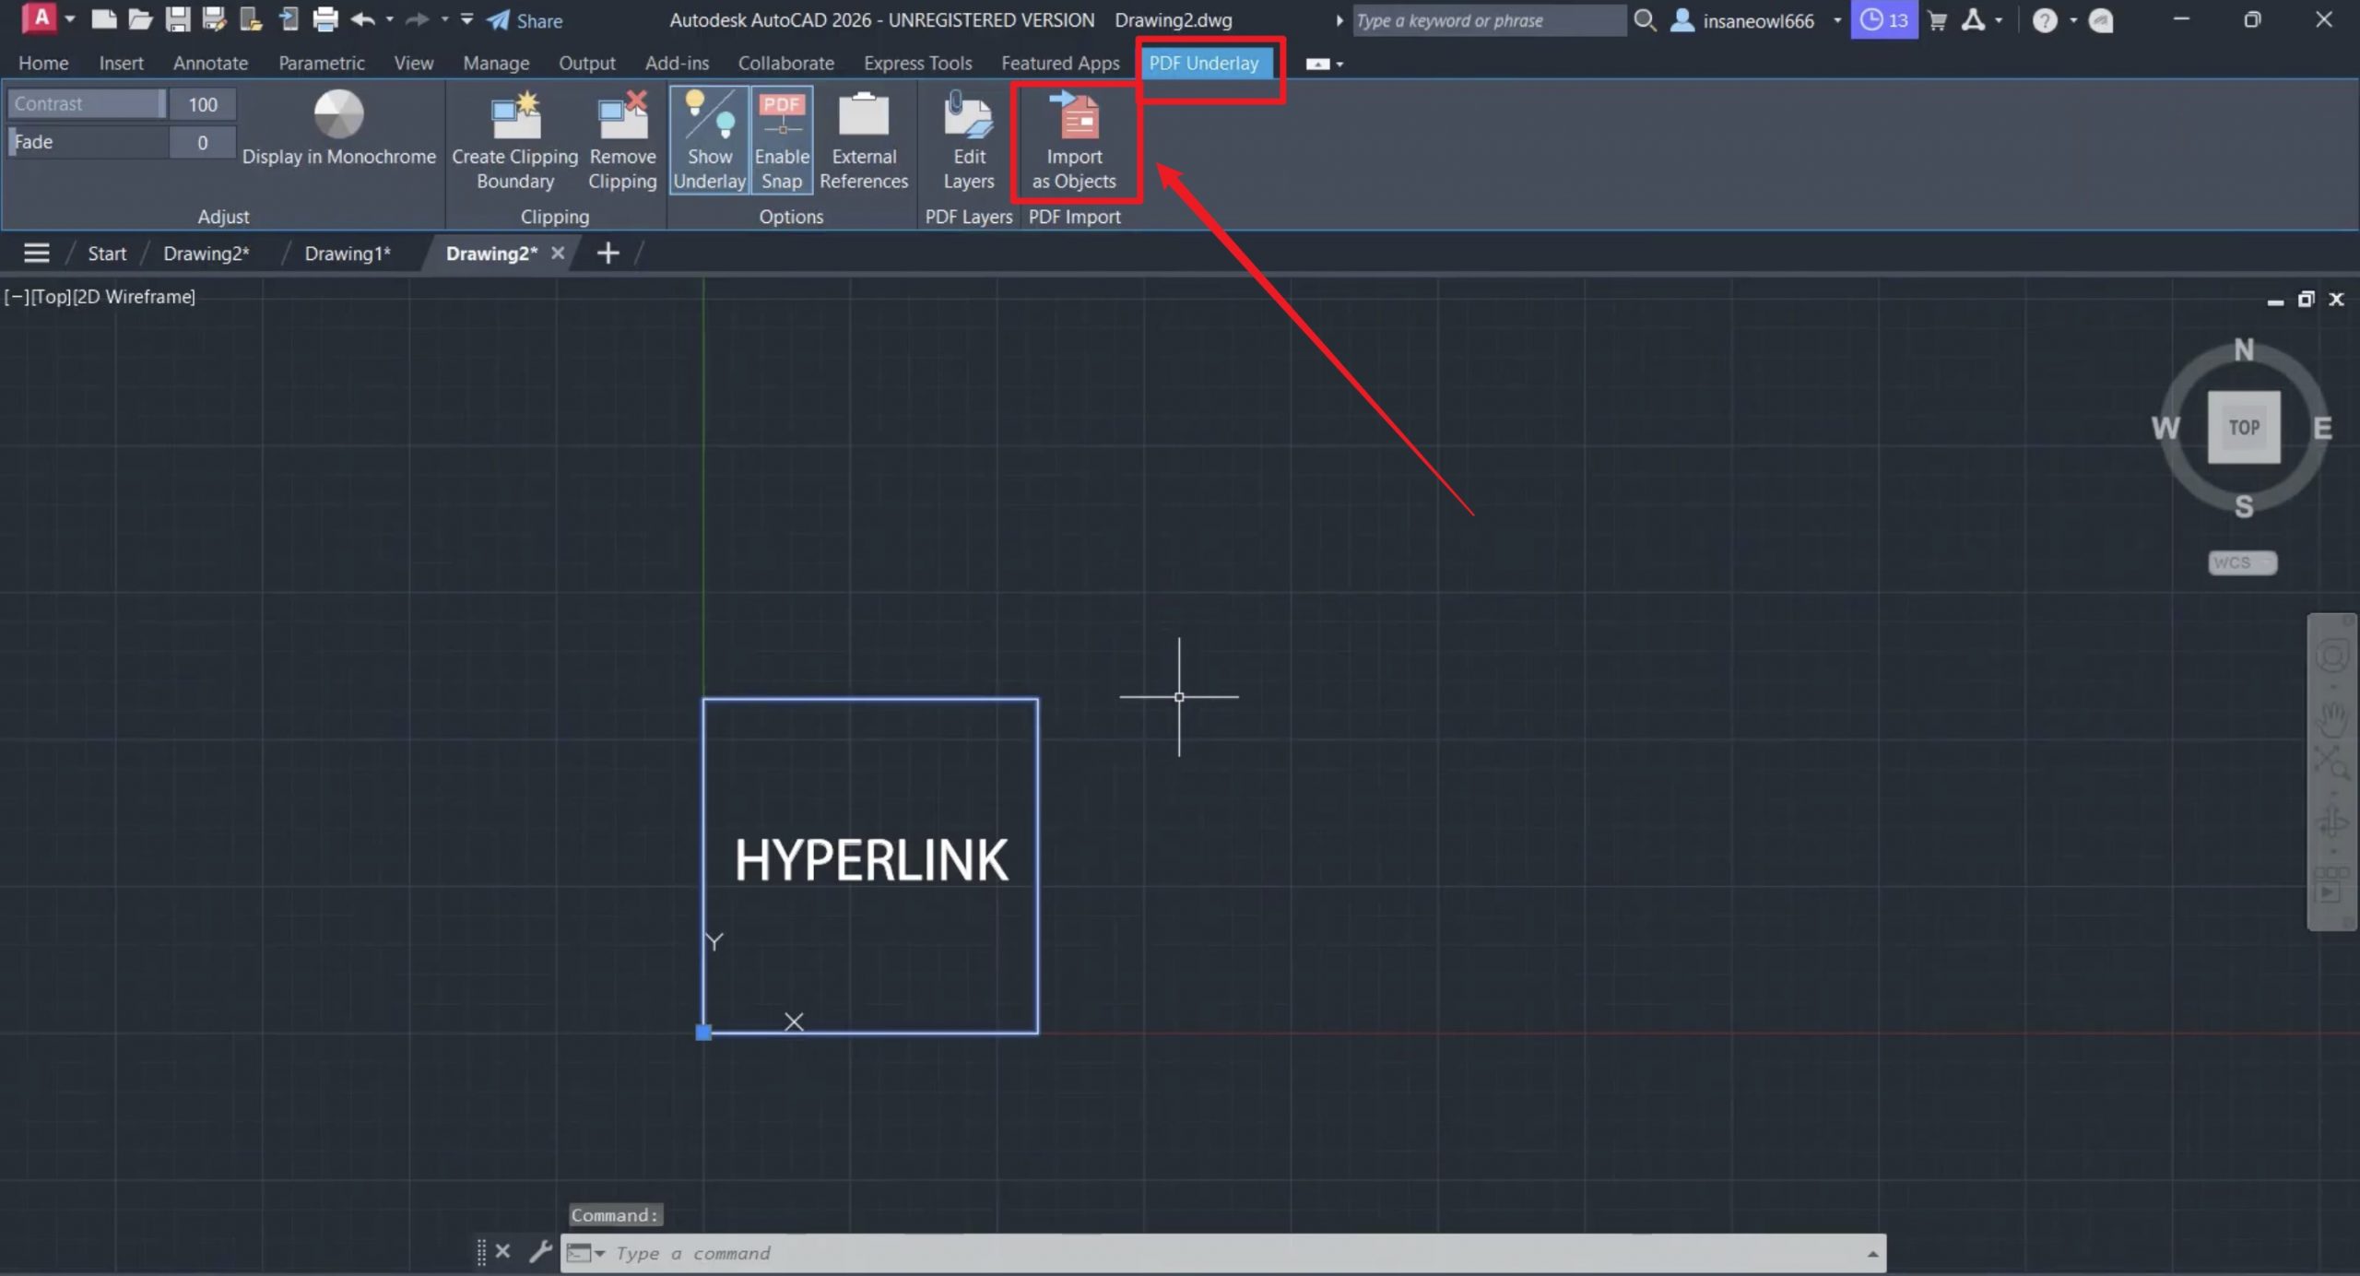
Task: Click the TOP face of ViewCube
Action: coord(2244,427)
